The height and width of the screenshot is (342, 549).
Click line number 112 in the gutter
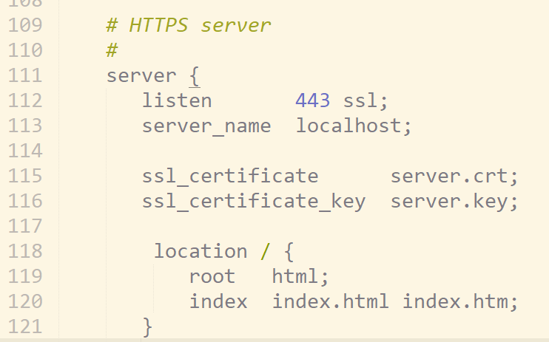25,100
